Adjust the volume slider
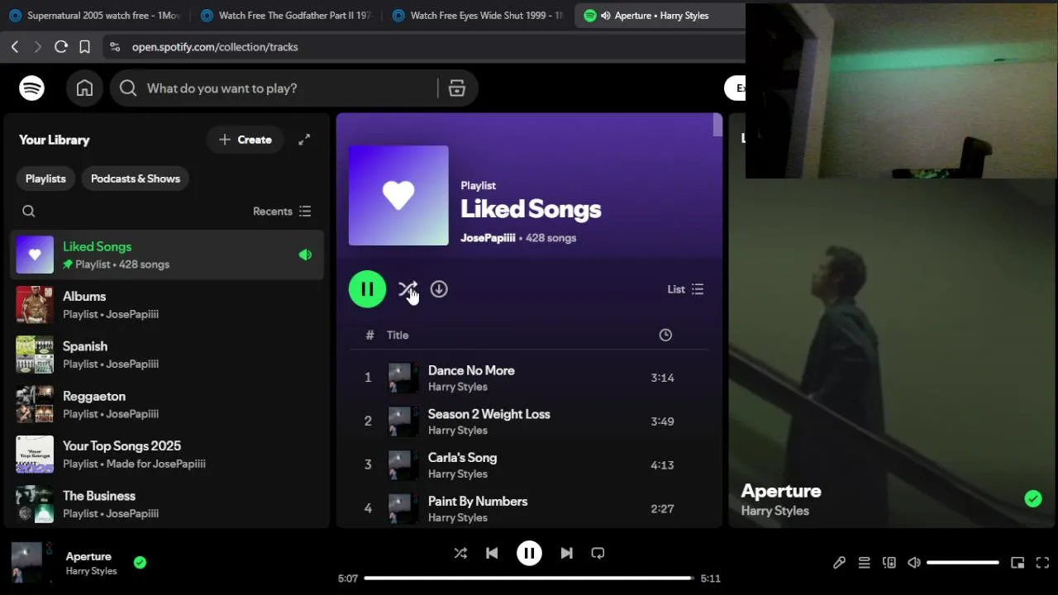Viewport: 1058px width, 595px height. pos(963,563)
